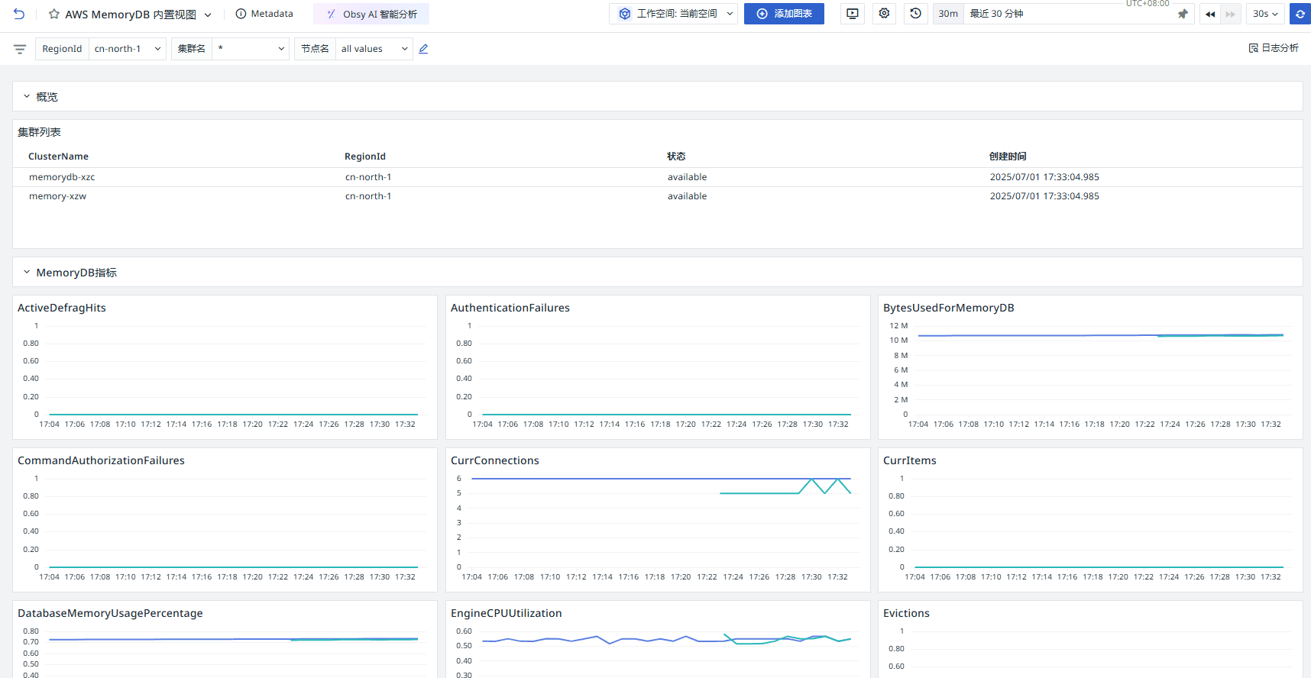Click the back arrow icon
The width and height of the screenshot is (1311, 678).
click(19, 14)
